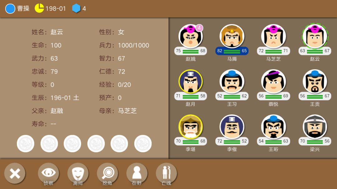The height and width of the screenshot is (189, 337).
Task: Close the character panel with X button
Action: tap(15, 173)
